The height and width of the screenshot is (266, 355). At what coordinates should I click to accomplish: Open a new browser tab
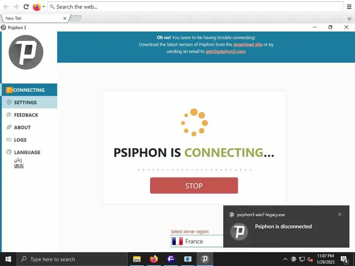click(x=76, y=18)
